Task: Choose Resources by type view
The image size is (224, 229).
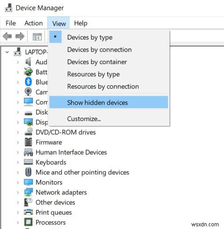Action: point(109,74)
